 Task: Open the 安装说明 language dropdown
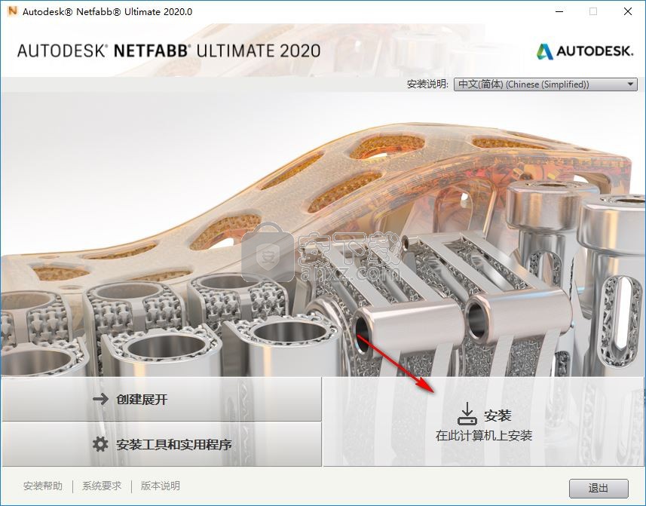click(546, 84)
